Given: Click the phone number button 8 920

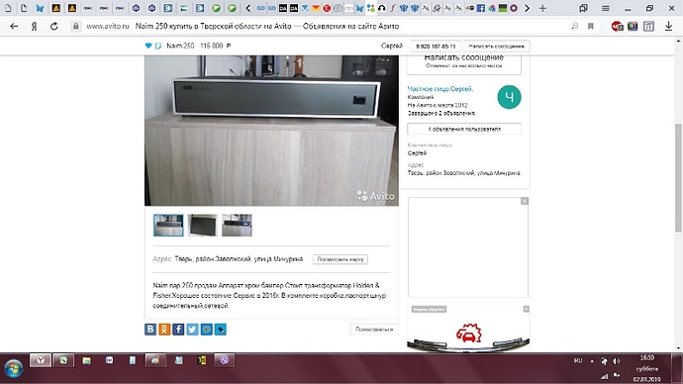Looking at the screenshot, I should [x=436, y=47].
